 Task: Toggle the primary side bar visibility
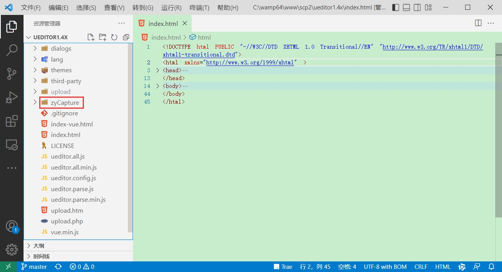coord(396,7)
